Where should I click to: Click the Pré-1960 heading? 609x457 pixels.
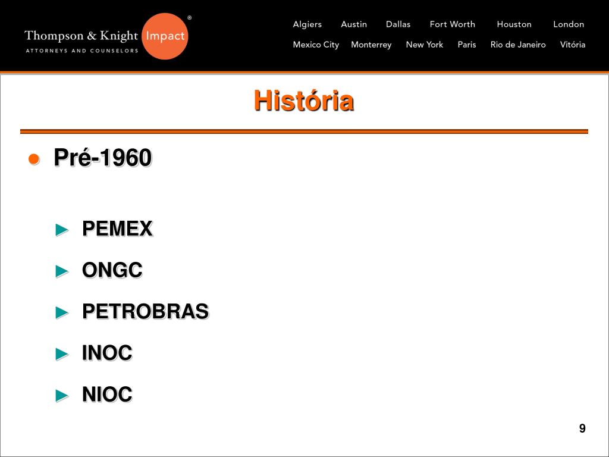(x=103, y=158)
